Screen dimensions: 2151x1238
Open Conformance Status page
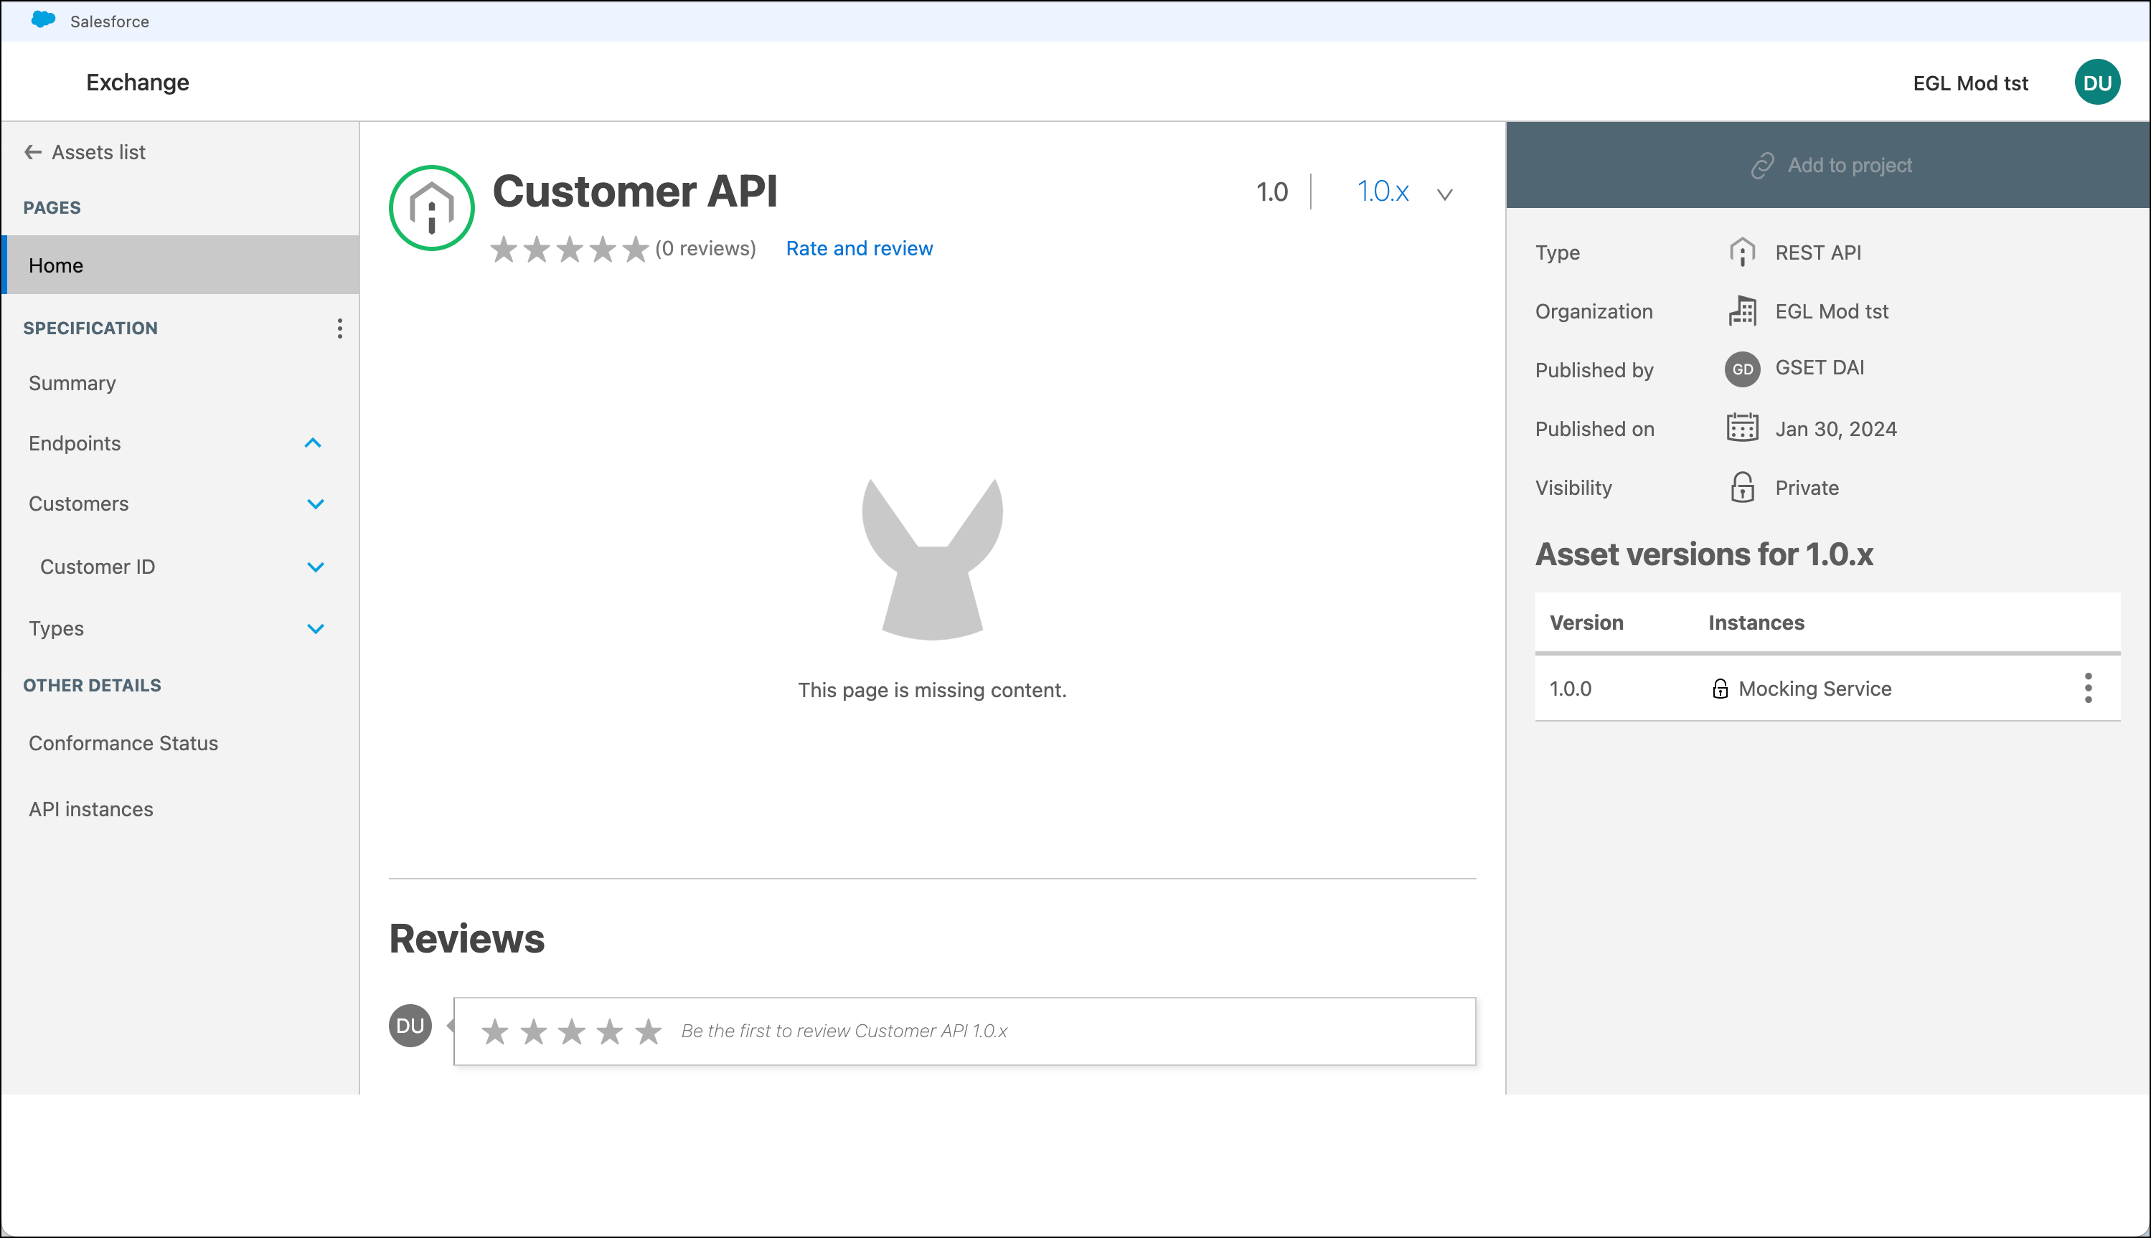point(123,743)
